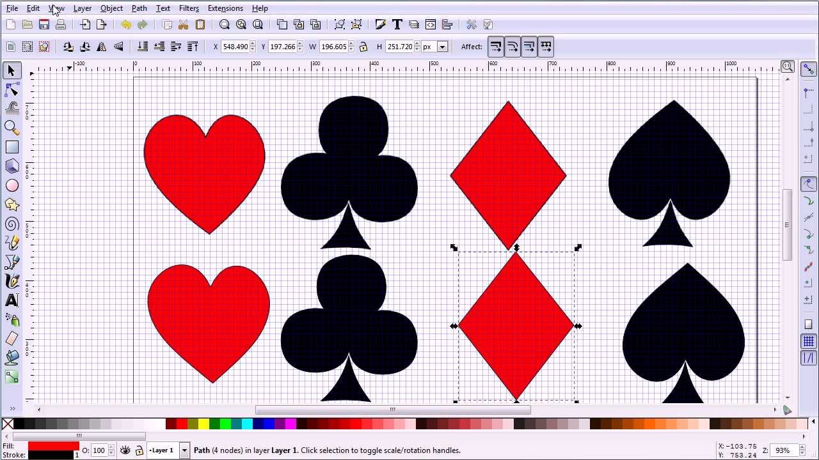Print the document icon
819x460 pixels.
[61, 24]
